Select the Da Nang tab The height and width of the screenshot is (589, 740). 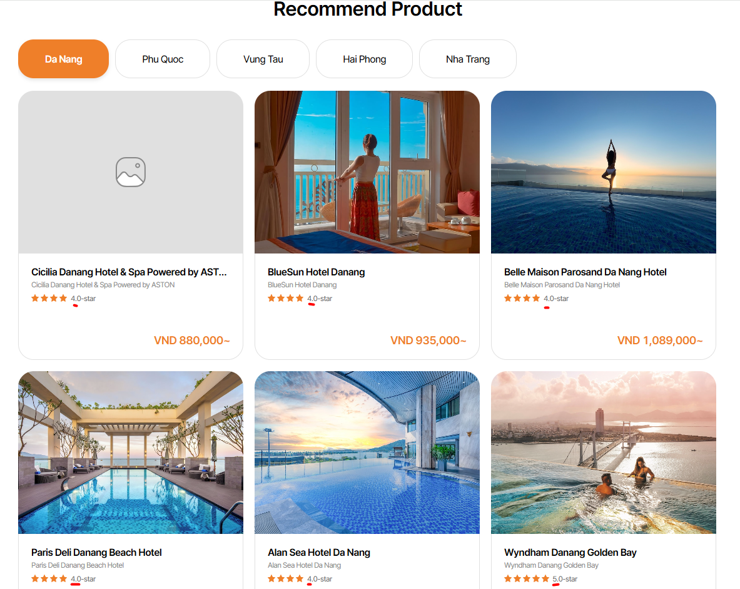63,59
